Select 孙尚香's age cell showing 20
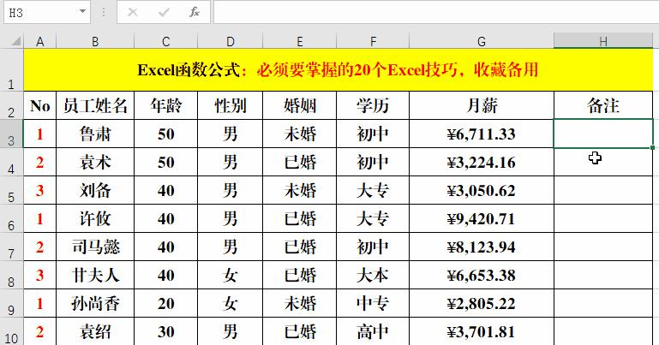The image size is (659, 345). pyautogui.click(x=165, y=303)
